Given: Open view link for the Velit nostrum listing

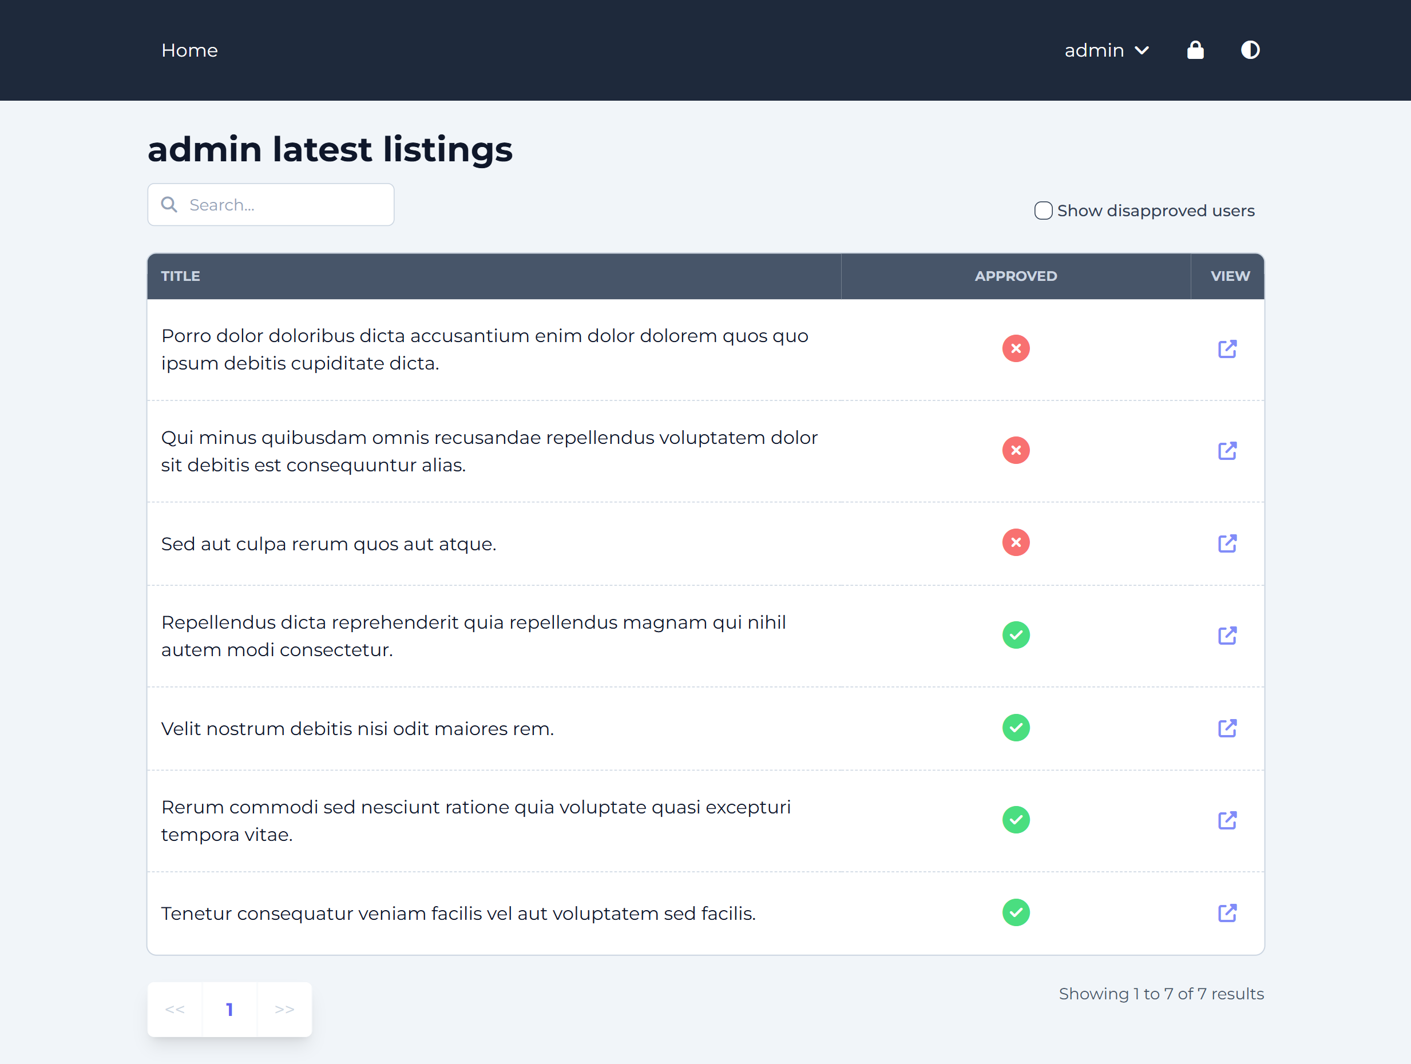Looking at the screenshot, I should tap(1227, 728).
